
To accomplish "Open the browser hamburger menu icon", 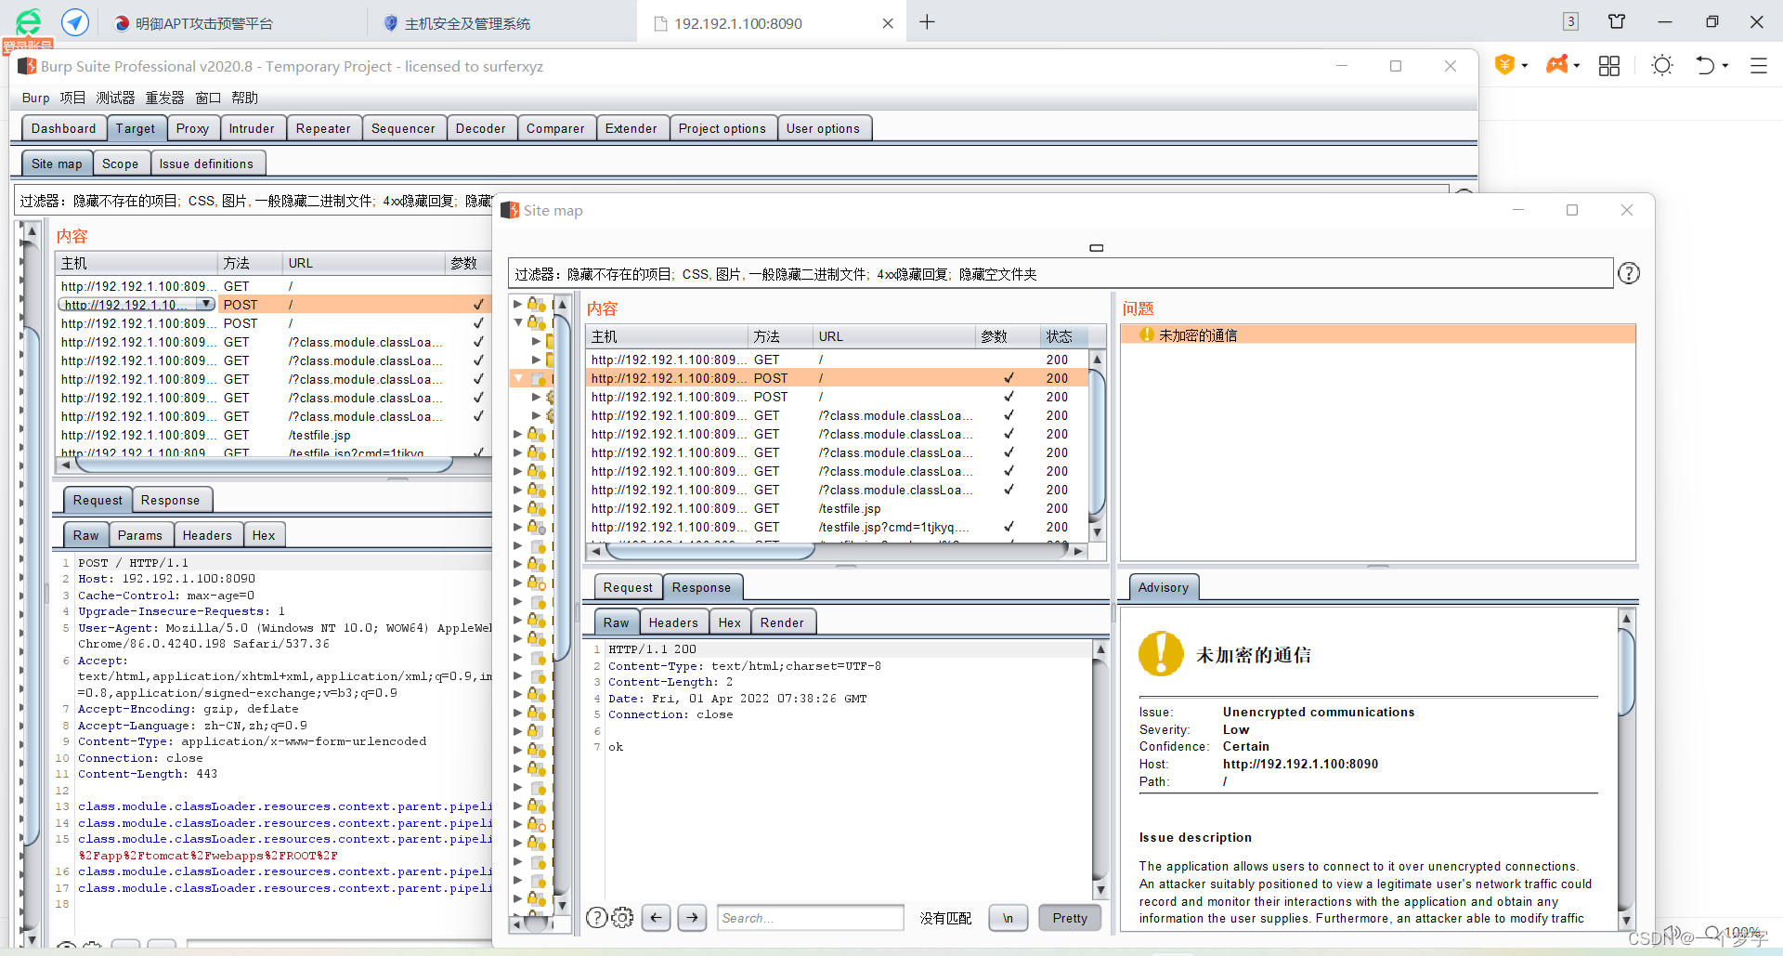I will click(1759, 66).
